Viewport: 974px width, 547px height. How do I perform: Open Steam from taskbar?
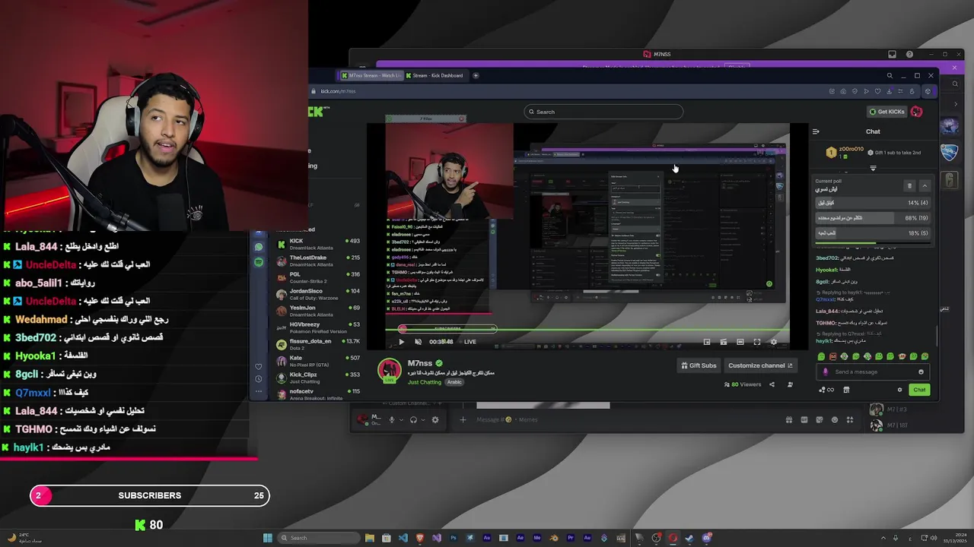[689, 538]
